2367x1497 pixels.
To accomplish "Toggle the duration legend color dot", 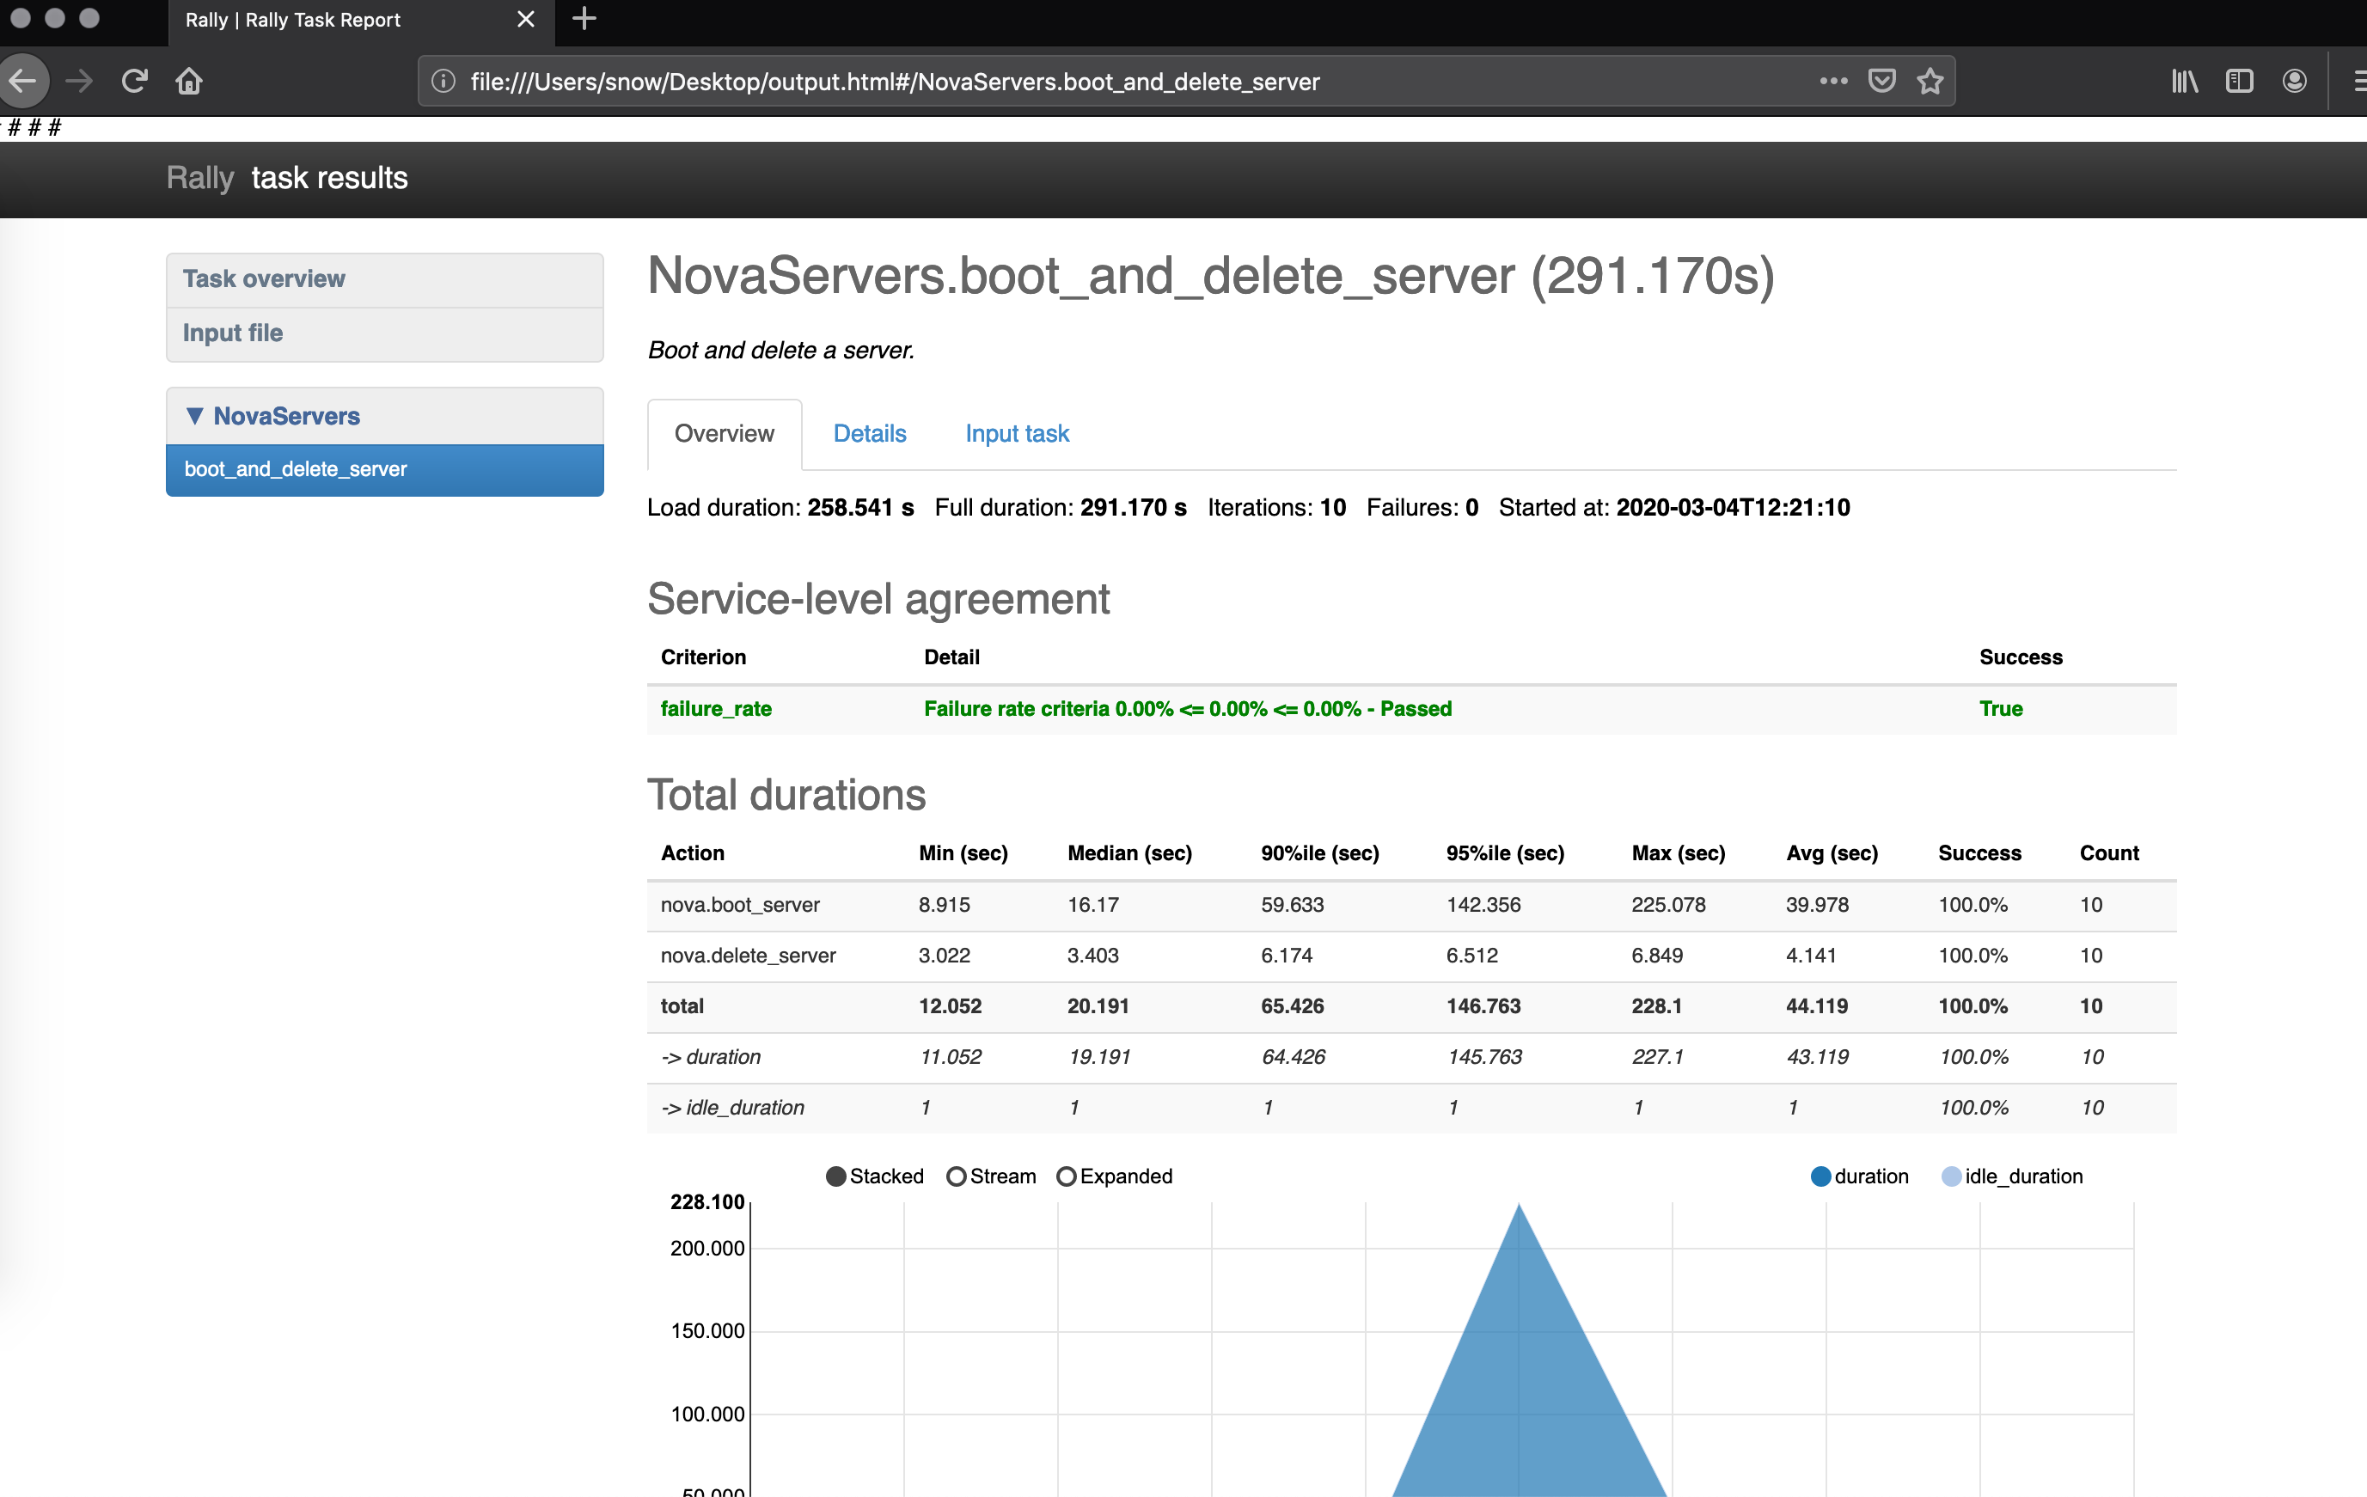I will (1820, 1176).
